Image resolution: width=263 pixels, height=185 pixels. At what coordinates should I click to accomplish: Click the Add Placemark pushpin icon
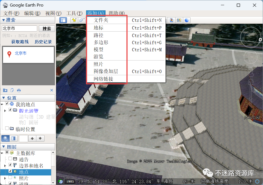[74, 20]
